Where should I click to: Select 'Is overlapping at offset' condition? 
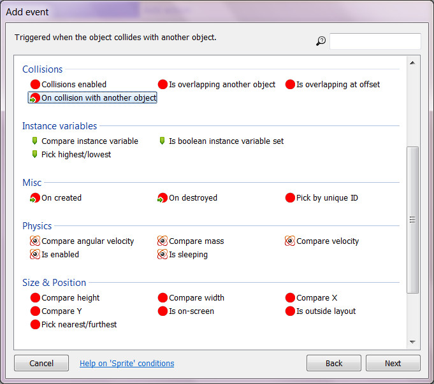coord(338,85)
